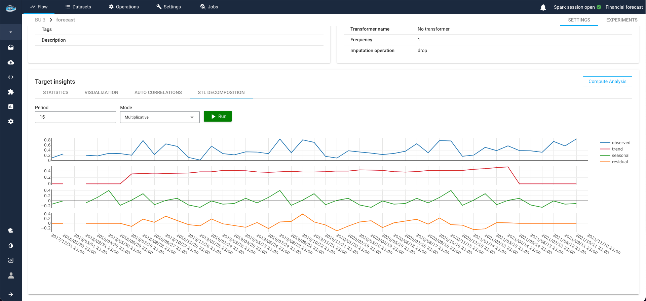Toggle observed series in chart legend
Screen dimensions: 646x301
tap(621, 143)
